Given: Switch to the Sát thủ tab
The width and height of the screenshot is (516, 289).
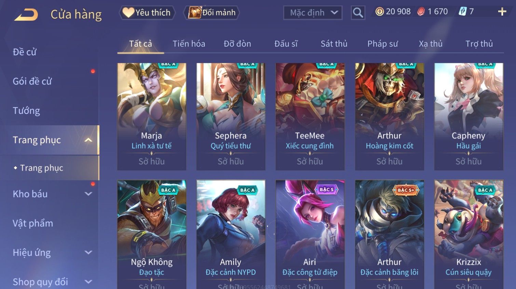Looking at the screenshot, I should point(334,44).
